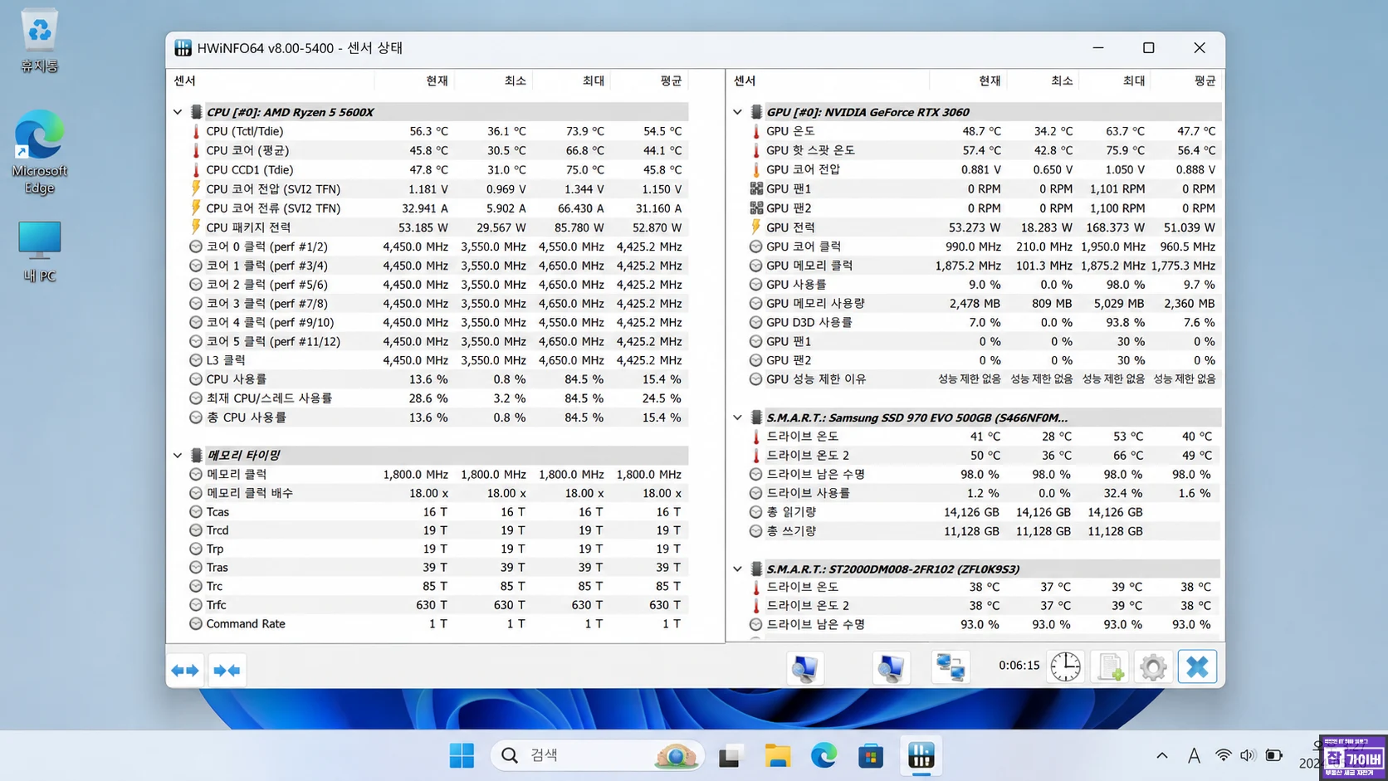1388x781 pixels.
Task: Collapse the S.M.A.R.T. Samsung SSD 970 EVO group
Action: [x=738, y=417]
